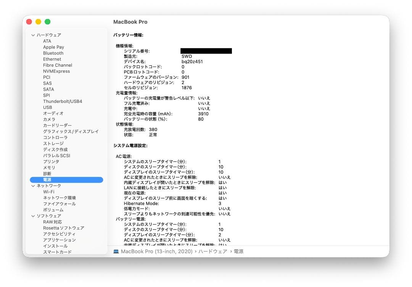Image resolution: width=412 pixels, height=287 pixels.
Task: Select Bluetooth in the hardware list
Action: pyautogui.click(x=53, y=53)
